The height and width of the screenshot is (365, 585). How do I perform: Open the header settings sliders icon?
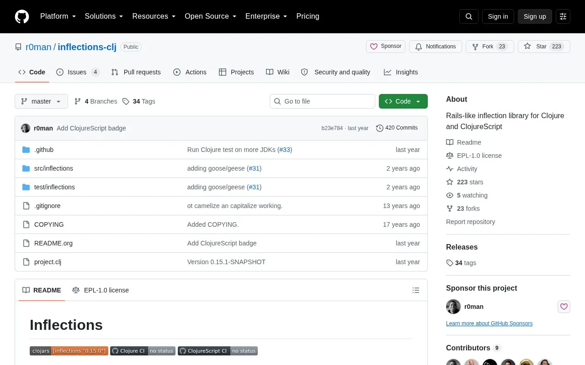coord(563,16)
